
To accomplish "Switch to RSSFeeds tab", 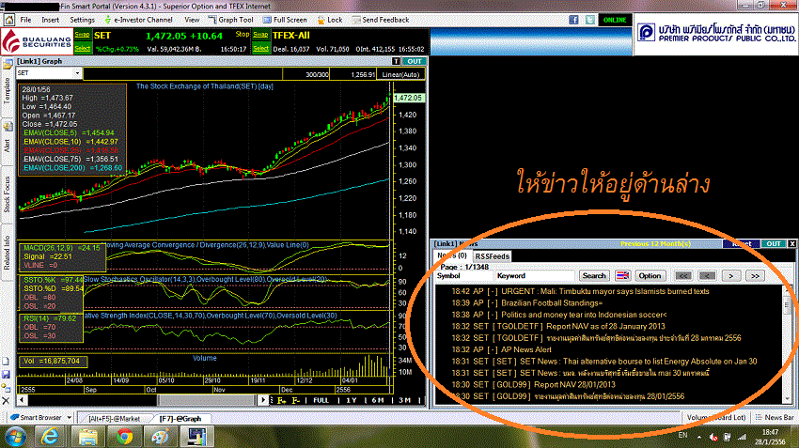I will click(493, 256).
